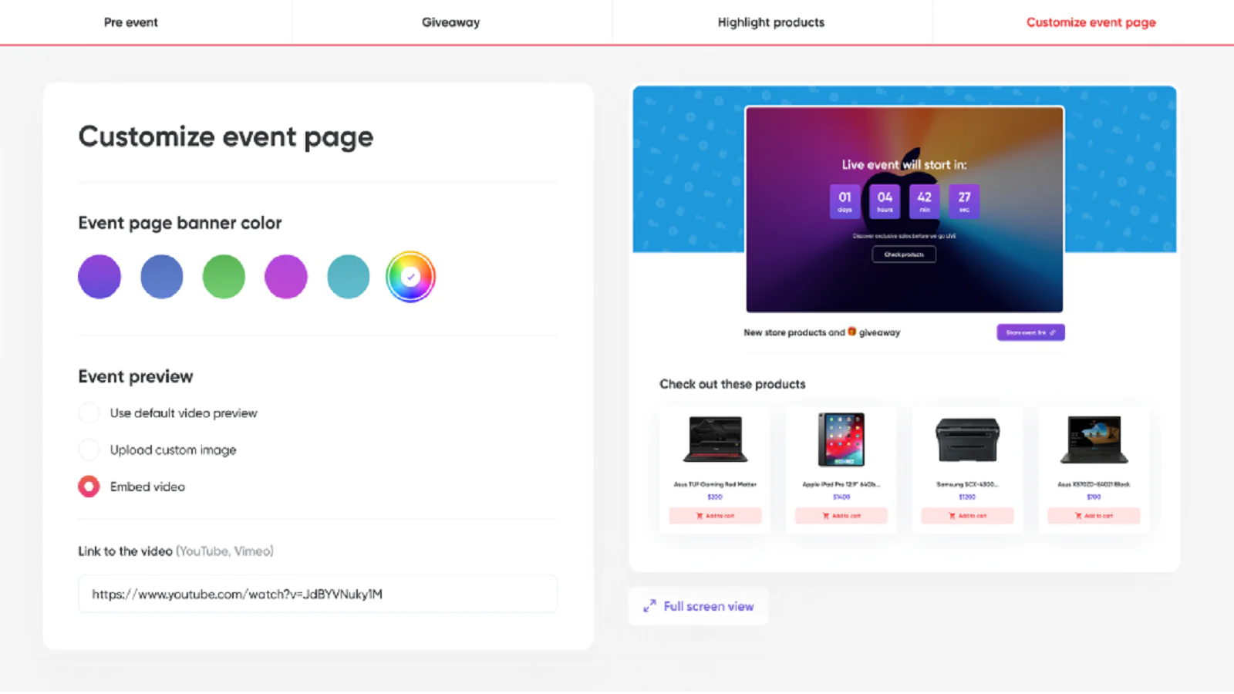This screenshot has width=1234, height=694.
Task: Add the Apple iPad Pro to cart
Action: point(841,516)
